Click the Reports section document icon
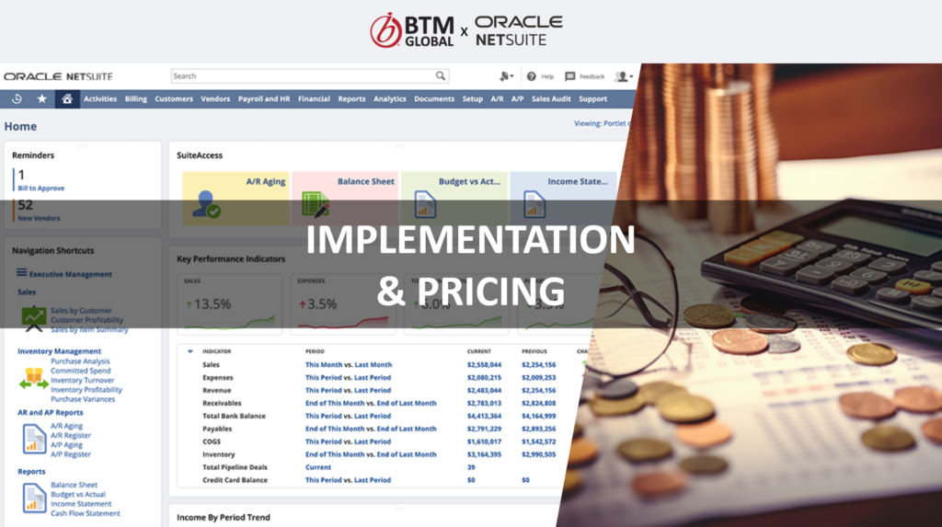 pyautogui.click(x=34, y=498)
